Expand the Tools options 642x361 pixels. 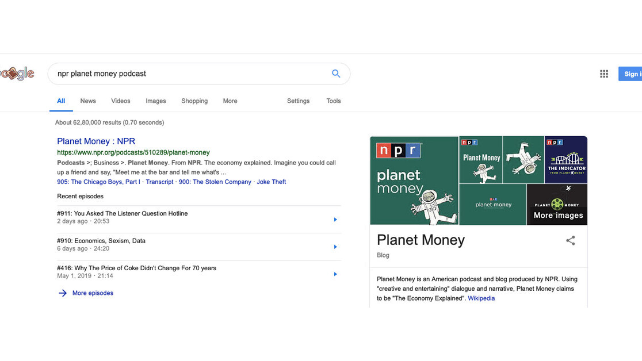coord(334,101)
